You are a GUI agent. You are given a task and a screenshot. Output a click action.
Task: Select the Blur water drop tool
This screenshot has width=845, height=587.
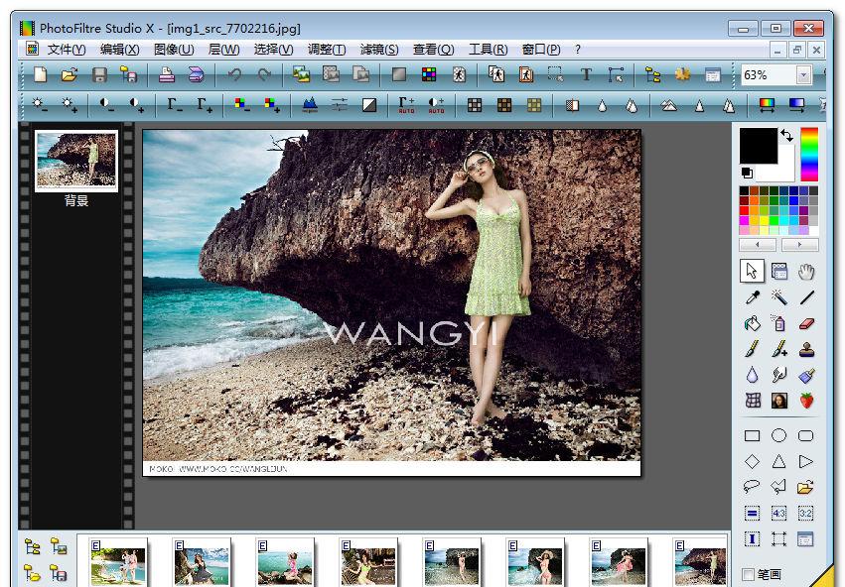pos(753,375)
